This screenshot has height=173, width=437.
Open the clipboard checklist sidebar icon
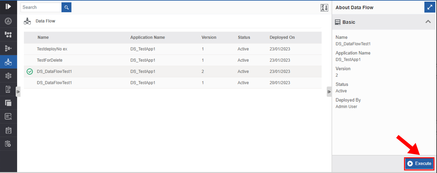click(8, 130)
